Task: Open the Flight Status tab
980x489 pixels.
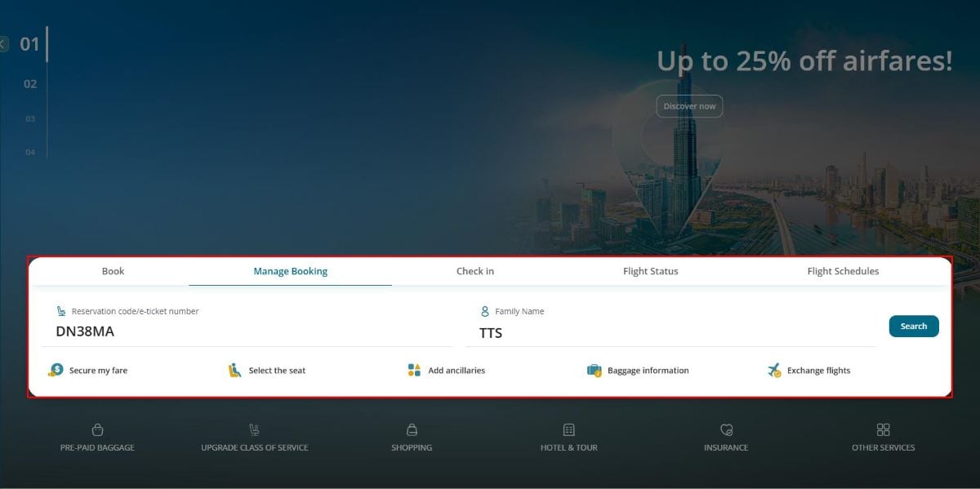Action: pos(650,271)
